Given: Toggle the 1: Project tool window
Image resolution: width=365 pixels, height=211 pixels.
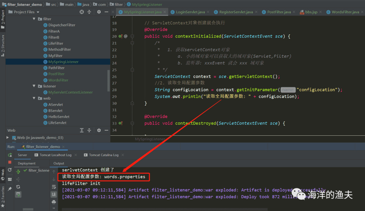Looking at the screenshot, I should (3, 20).
